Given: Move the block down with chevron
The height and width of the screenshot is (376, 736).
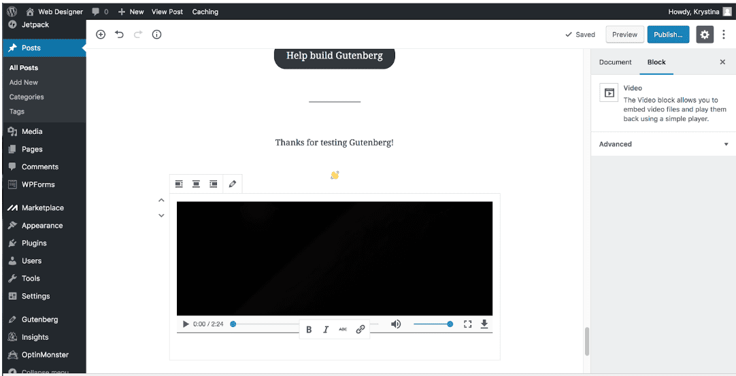Looking at the screenshot, I should pos(161,216).
